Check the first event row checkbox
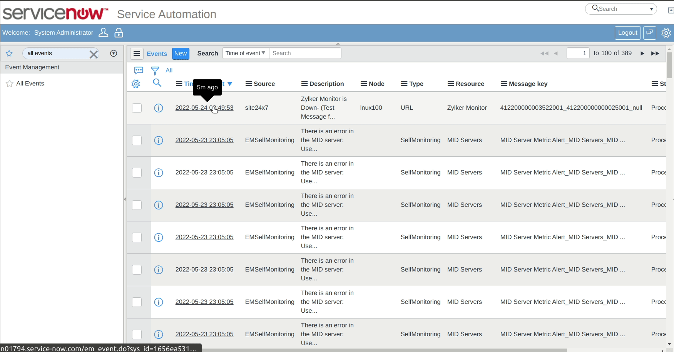Screen dimensions: 674x352 point(137,108)
